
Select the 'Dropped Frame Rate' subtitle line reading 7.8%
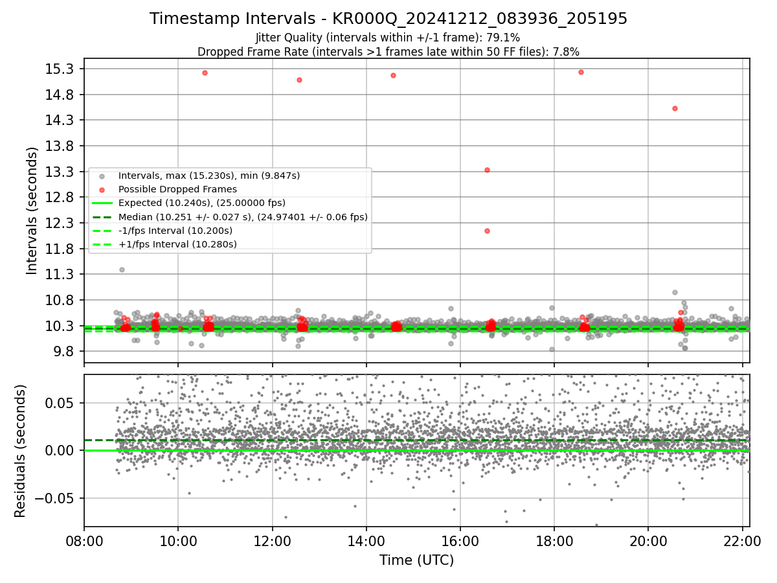[x=388, y=51]
